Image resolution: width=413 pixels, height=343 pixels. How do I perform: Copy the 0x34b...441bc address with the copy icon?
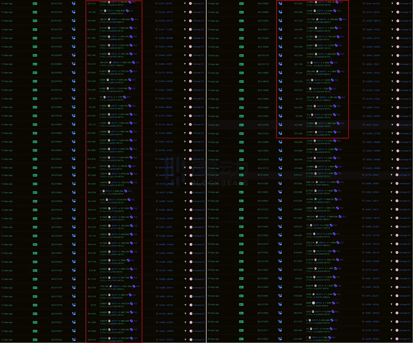(363, 305)
